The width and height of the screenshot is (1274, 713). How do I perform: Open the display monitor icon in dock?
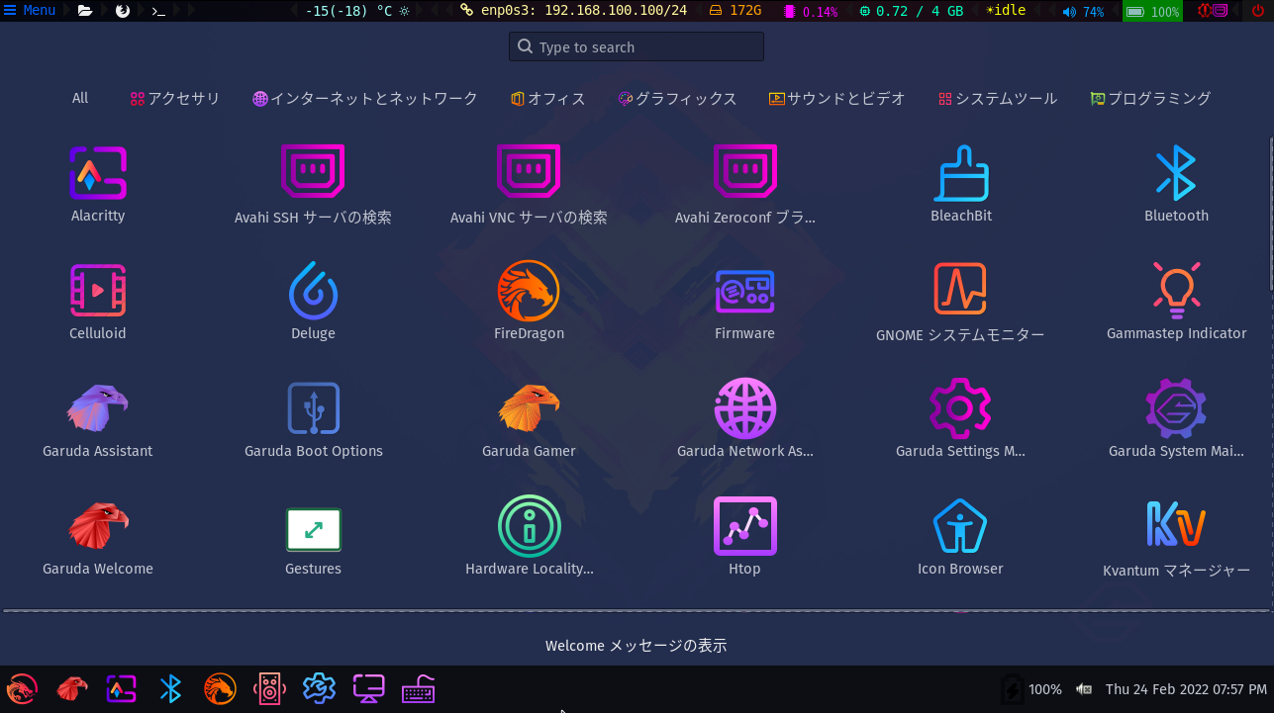pos(368,688)
